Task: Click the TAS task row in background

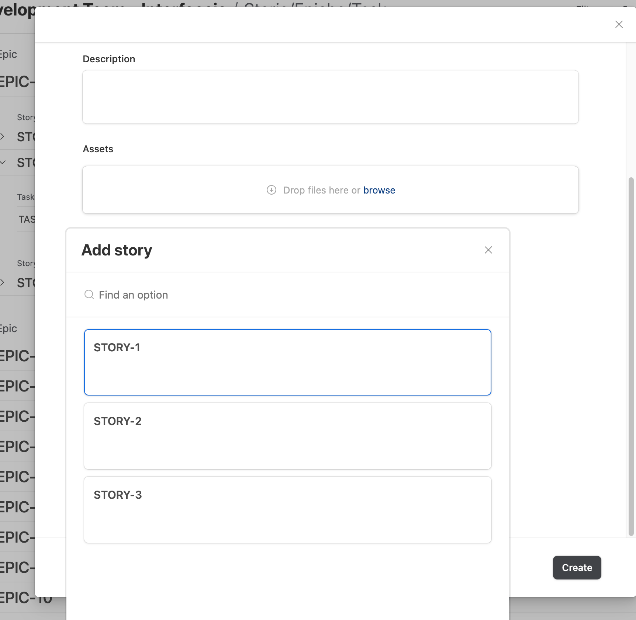Action: tap(26, 219)
